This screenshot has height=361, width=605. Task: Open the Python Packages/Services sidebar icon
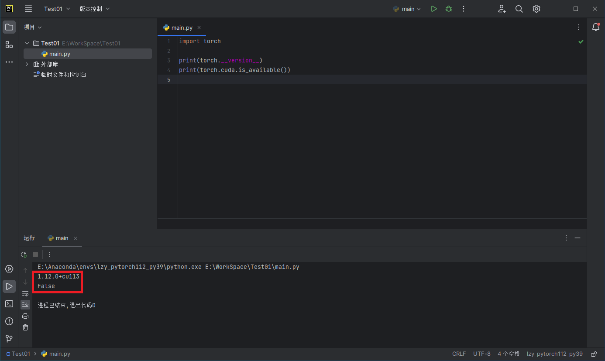[9, 269]
